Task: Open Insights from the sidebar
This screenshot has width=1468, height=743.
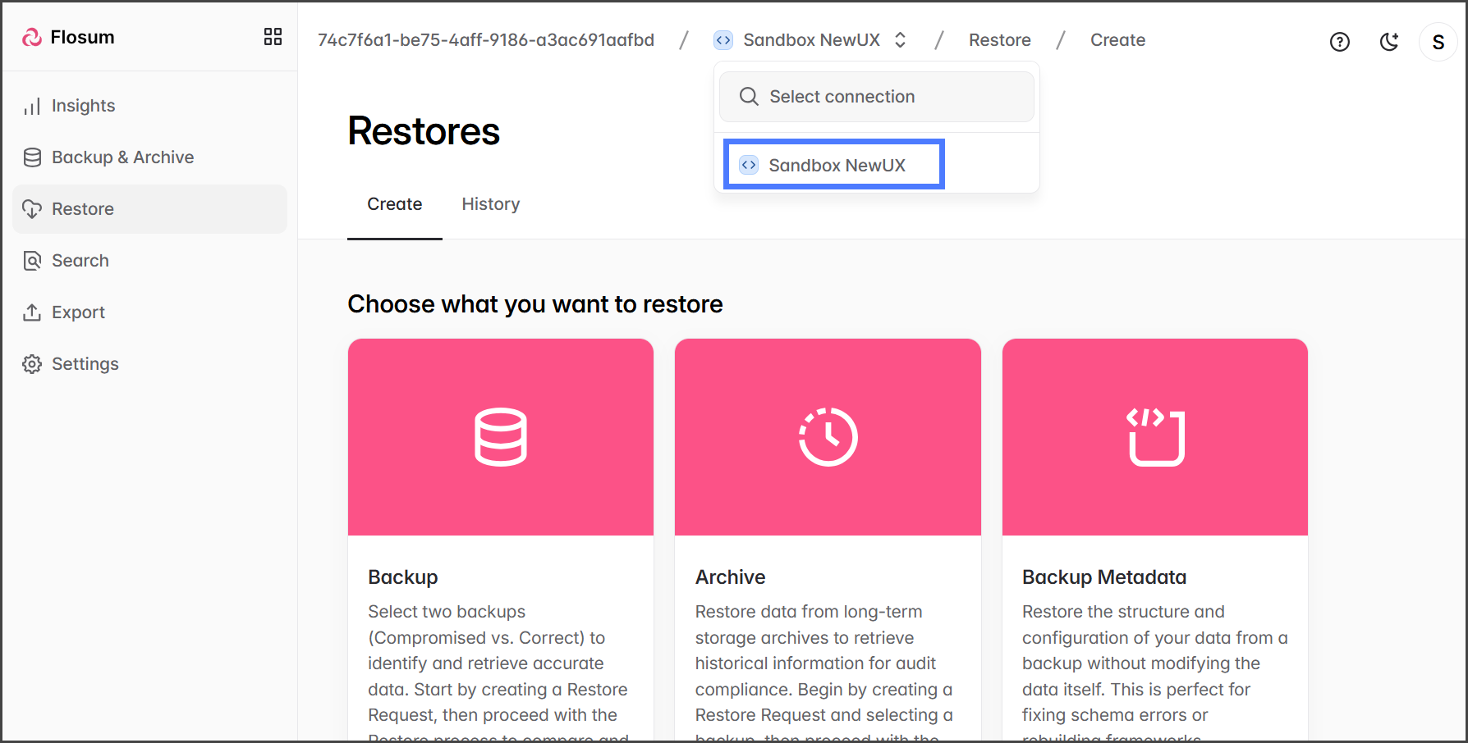Action: pos(83,106)
